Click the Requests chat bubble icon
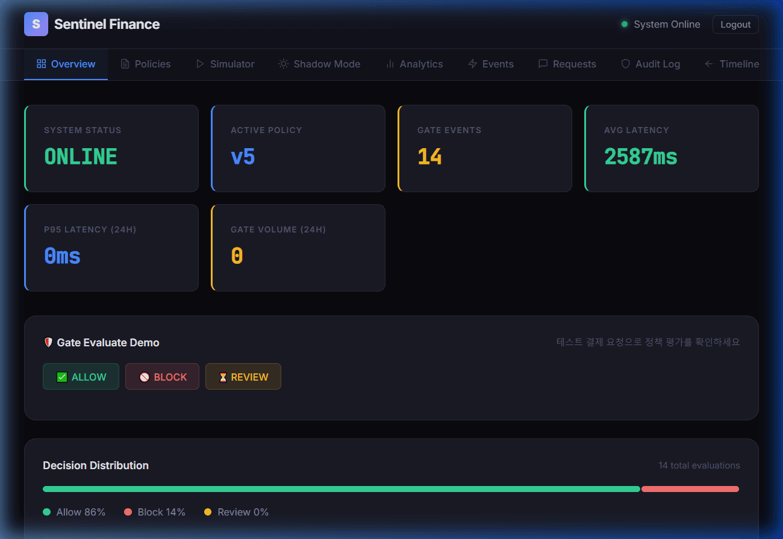 pos(543,64)
